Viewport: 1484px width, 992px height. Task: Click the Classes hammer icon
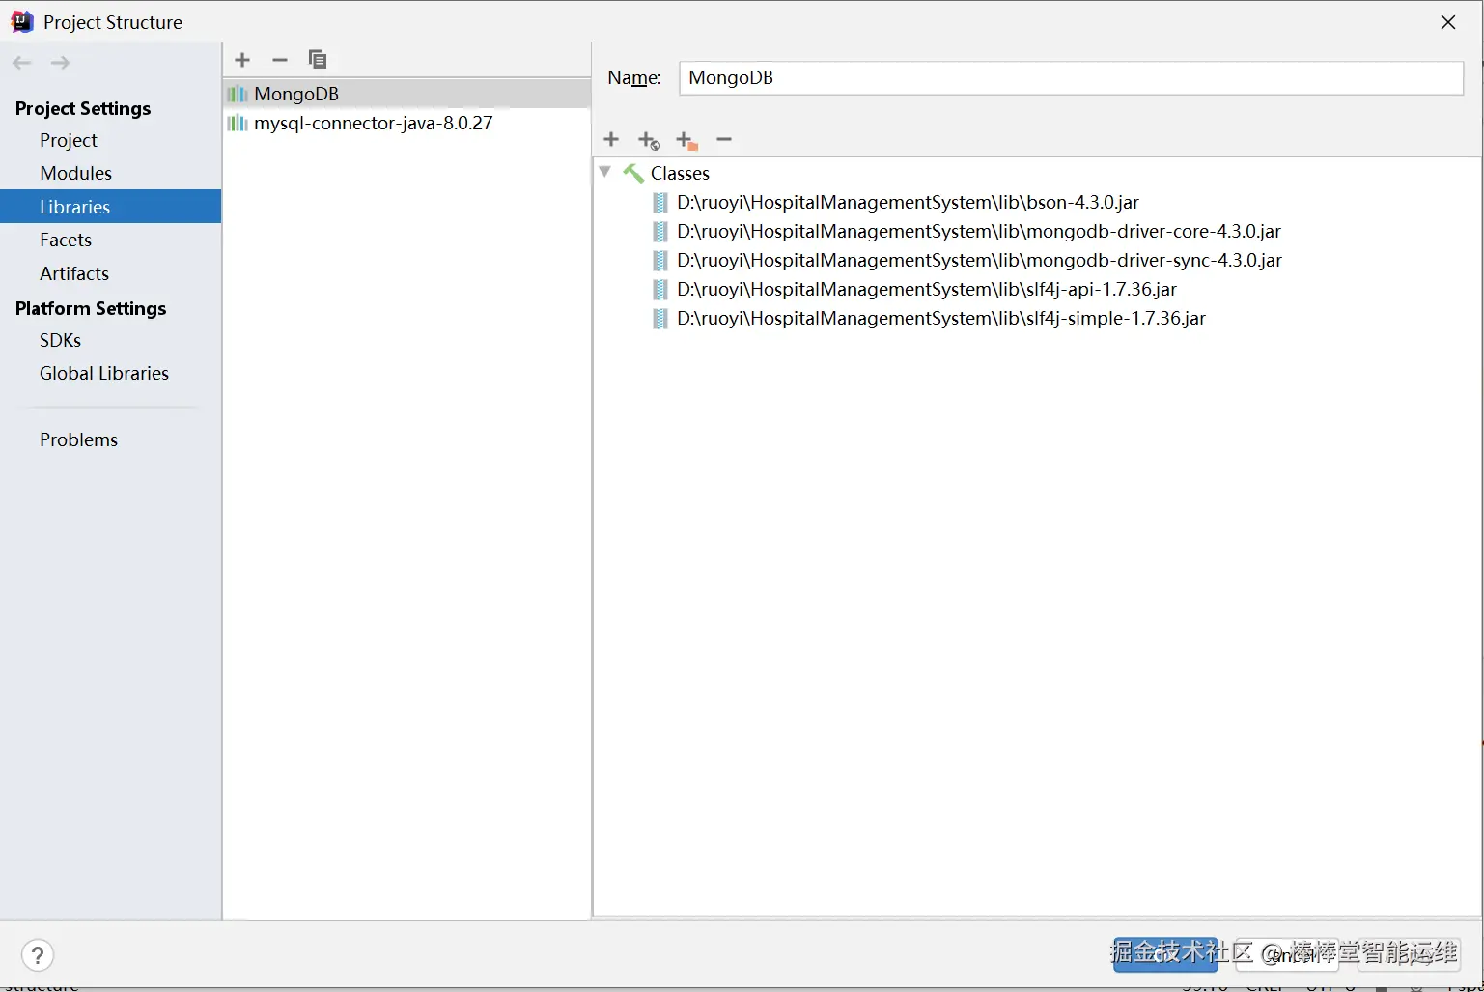tap(633, 173)
